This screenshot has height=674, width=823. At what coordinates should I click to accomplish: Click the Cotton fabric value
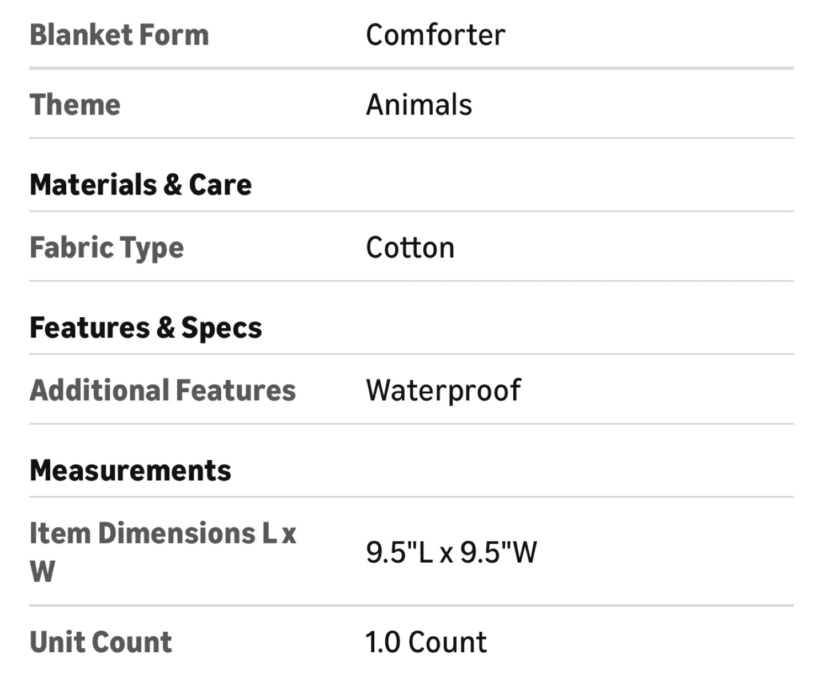coord(410,248)
